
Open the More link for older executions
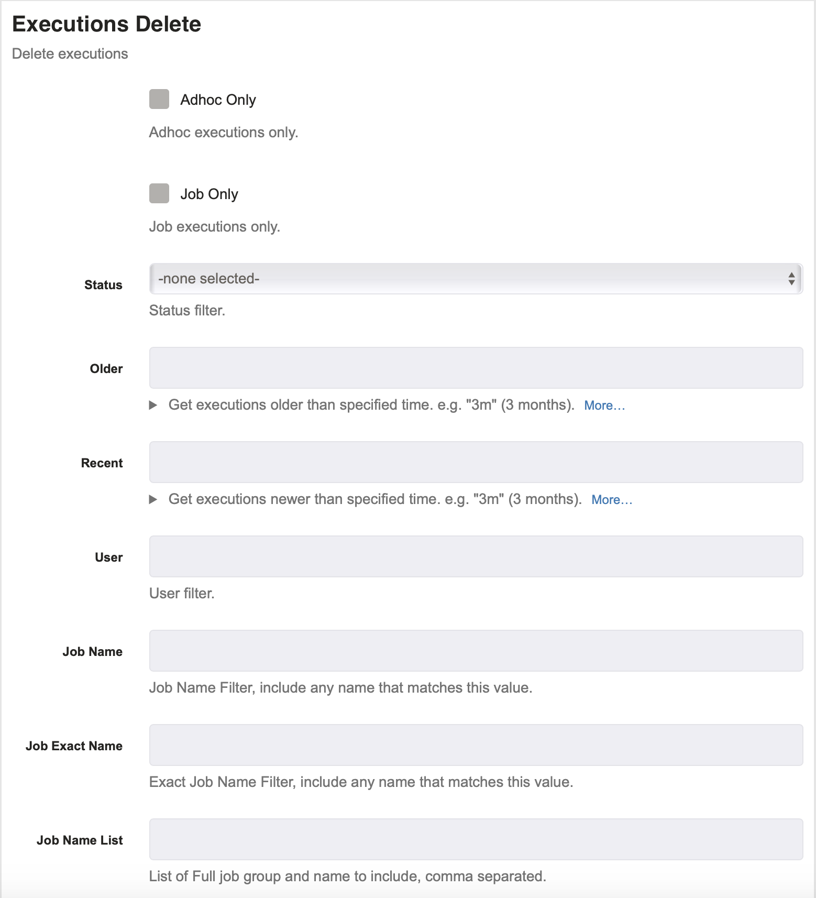(604, 406)
